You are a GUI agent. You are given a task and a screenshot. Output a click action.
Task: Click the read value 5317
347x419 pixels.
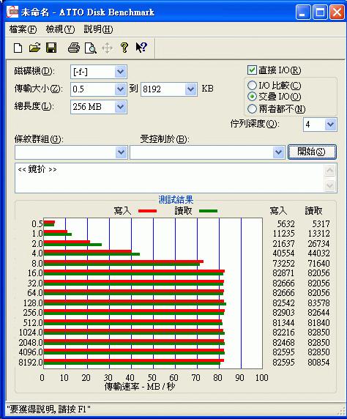(321, 223)
